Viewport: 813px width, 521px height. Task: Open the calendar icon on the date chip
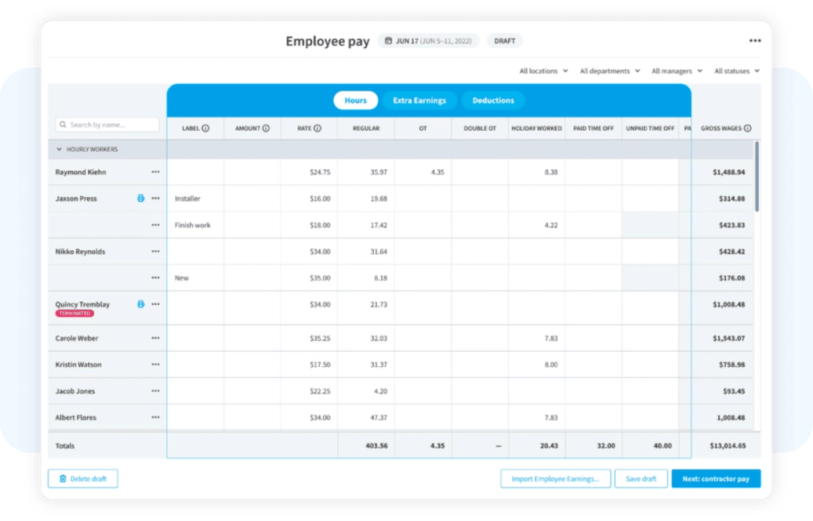pyautogui.click(x=388, y=41)
